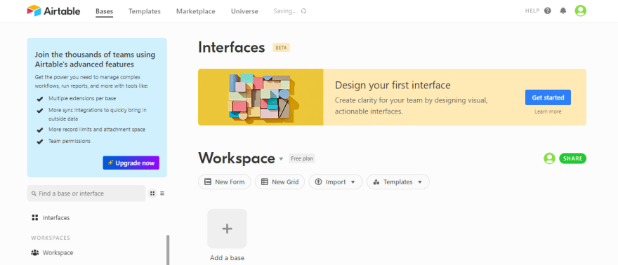Click the Get started button

[548, 97]
